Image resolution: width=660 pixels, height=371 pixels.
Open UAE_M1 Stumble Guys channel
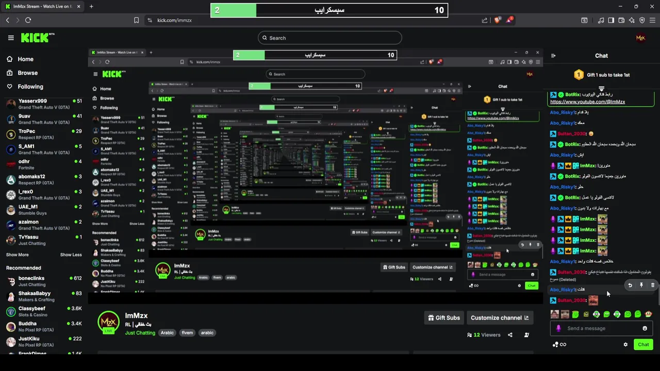point(44,210)
